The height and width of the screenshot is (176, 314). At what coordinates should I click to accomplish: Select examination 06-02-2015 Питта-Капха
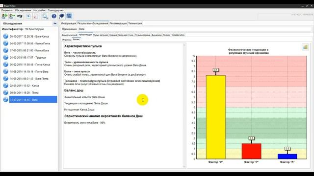(x=30, y=65)
